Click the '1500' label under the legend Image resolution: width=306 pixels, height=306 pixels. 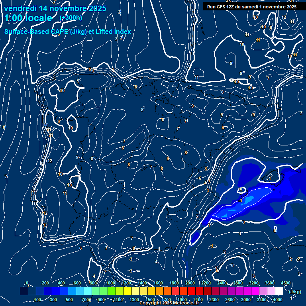point(150,300)
